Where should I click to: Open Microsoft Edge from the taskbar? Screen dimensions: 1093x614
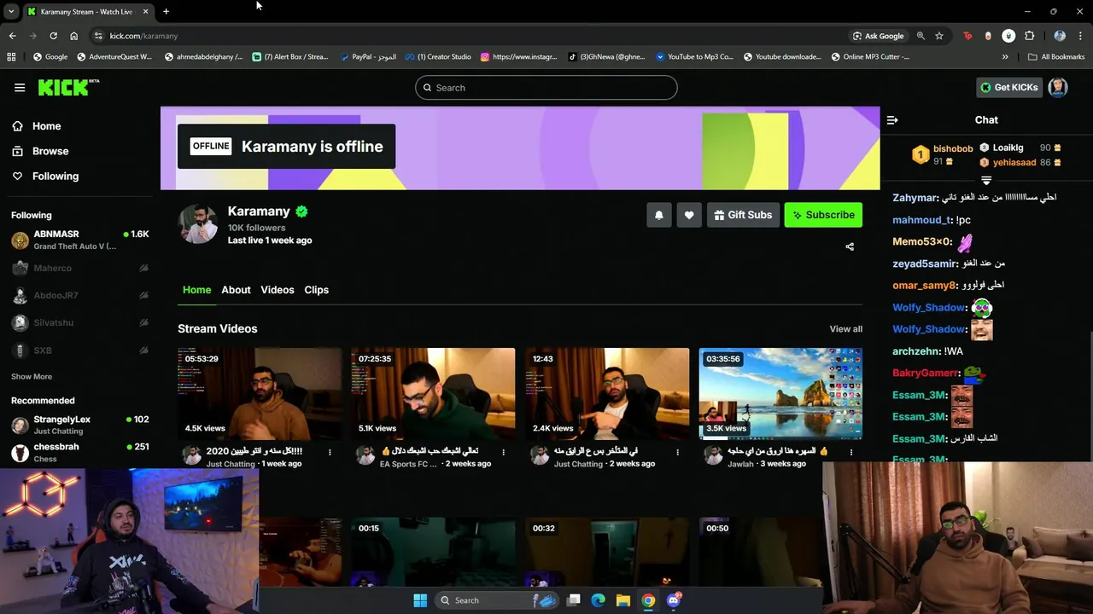(x=599, y=600)
